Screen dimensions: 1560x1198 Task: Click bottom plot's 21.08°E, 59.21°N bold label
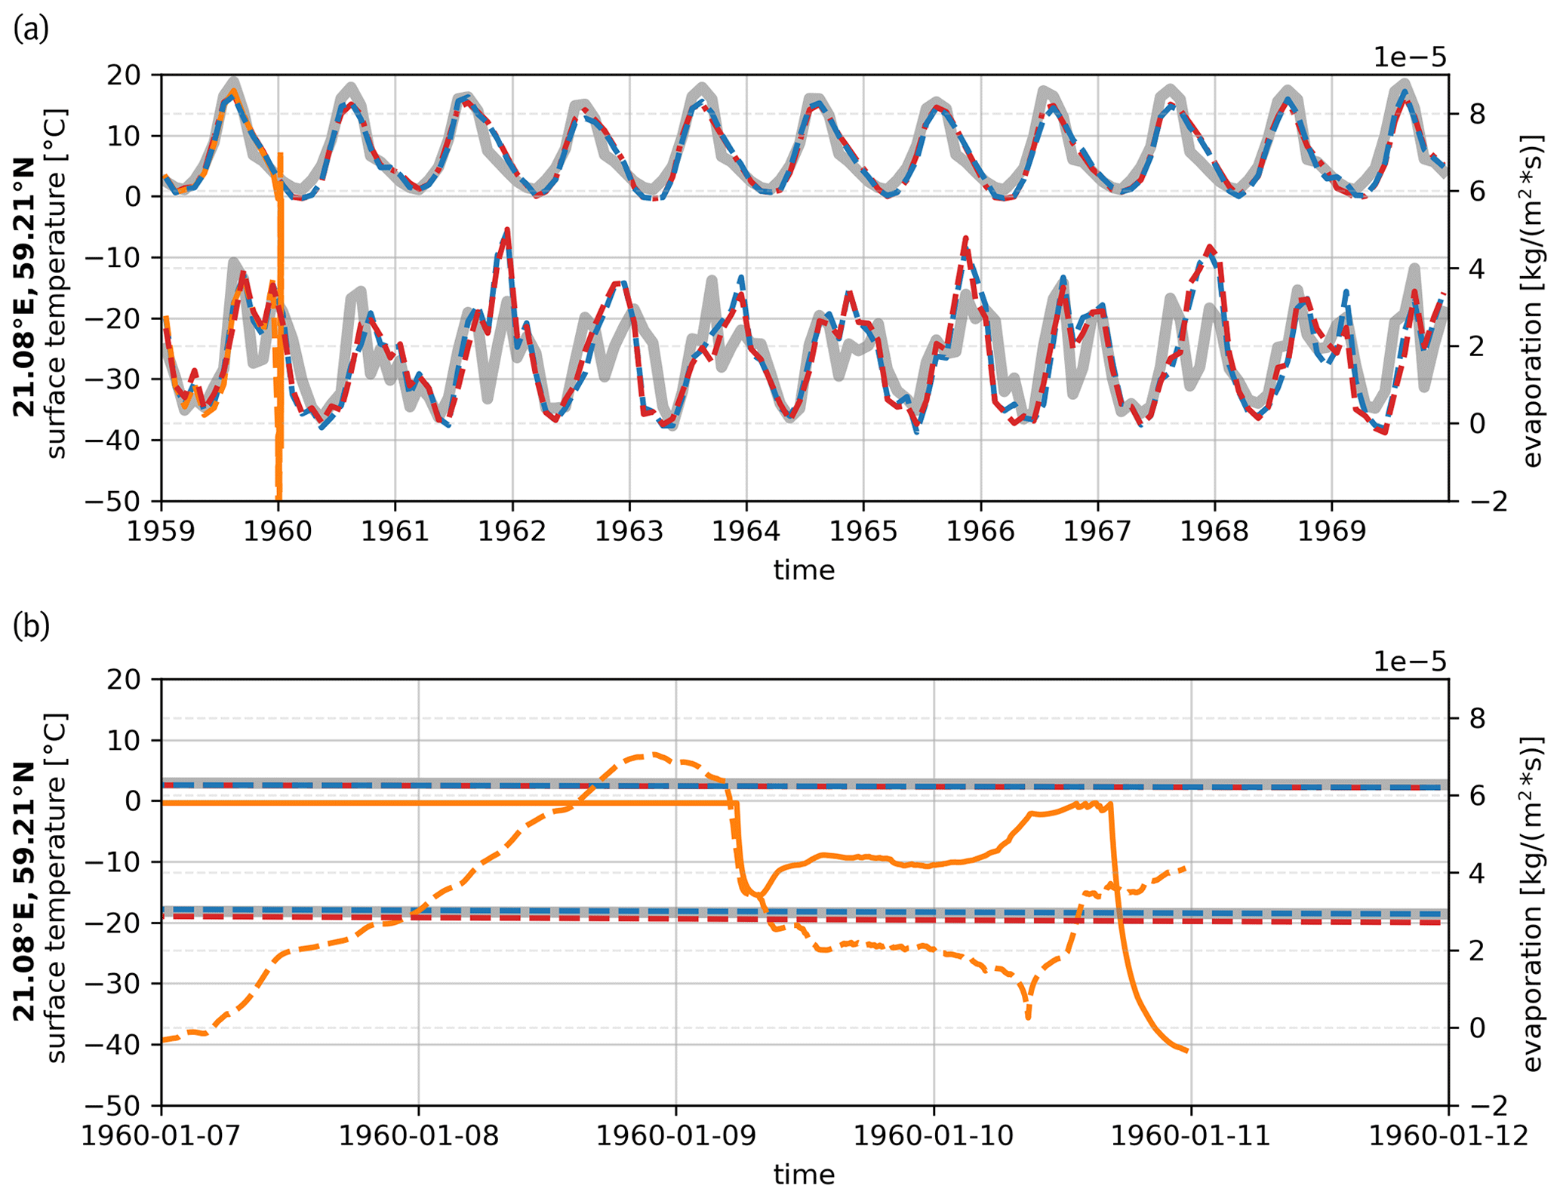pos(24,890)
